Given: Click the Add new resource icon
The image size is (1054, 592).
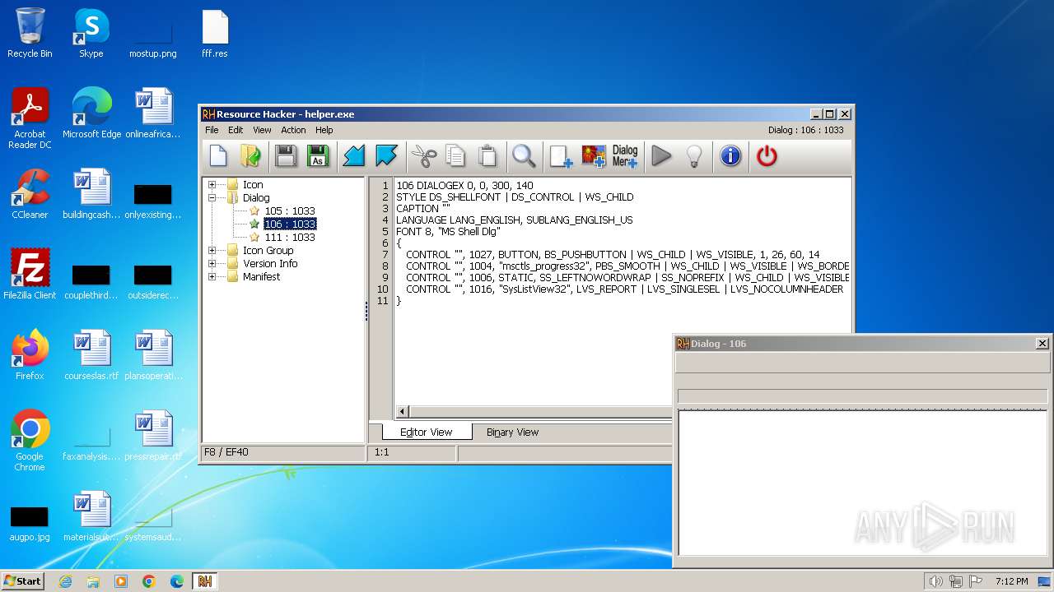Looking at the screenshot, I should click(x=561, y=155).
